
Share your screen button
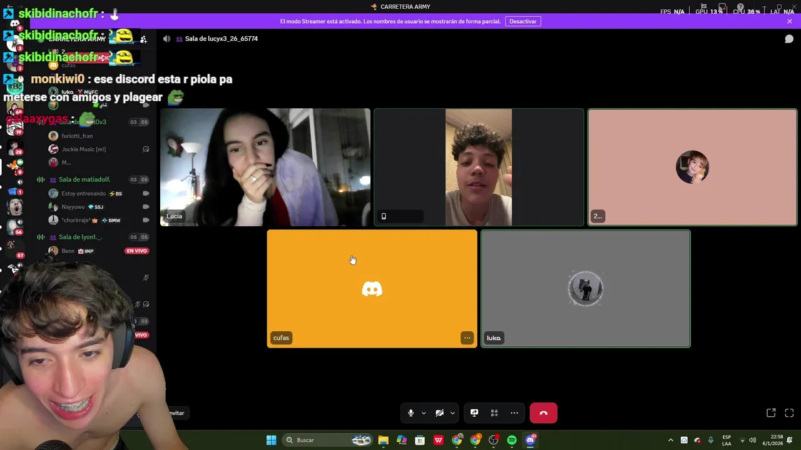point(474,413)
